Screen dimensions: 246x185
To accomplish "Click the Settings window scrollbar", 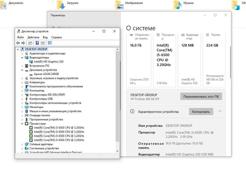I will pos(230,62).
